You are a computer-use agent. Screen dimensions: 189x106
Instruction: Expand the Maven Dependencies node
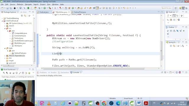[x=5, y=56]
